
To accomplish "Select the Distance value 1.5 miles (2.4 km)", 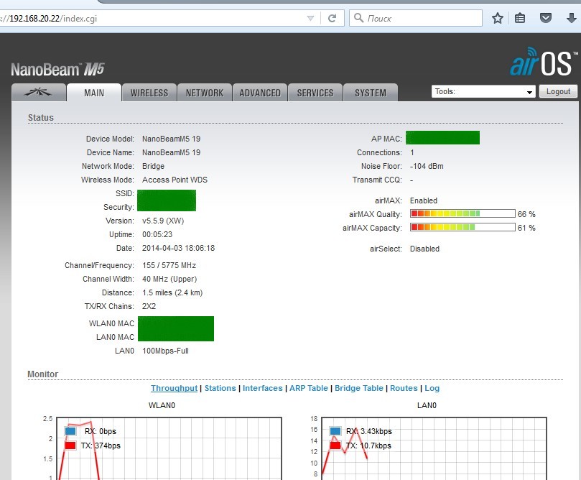I will pyautogui.click(x=172, y=293).
